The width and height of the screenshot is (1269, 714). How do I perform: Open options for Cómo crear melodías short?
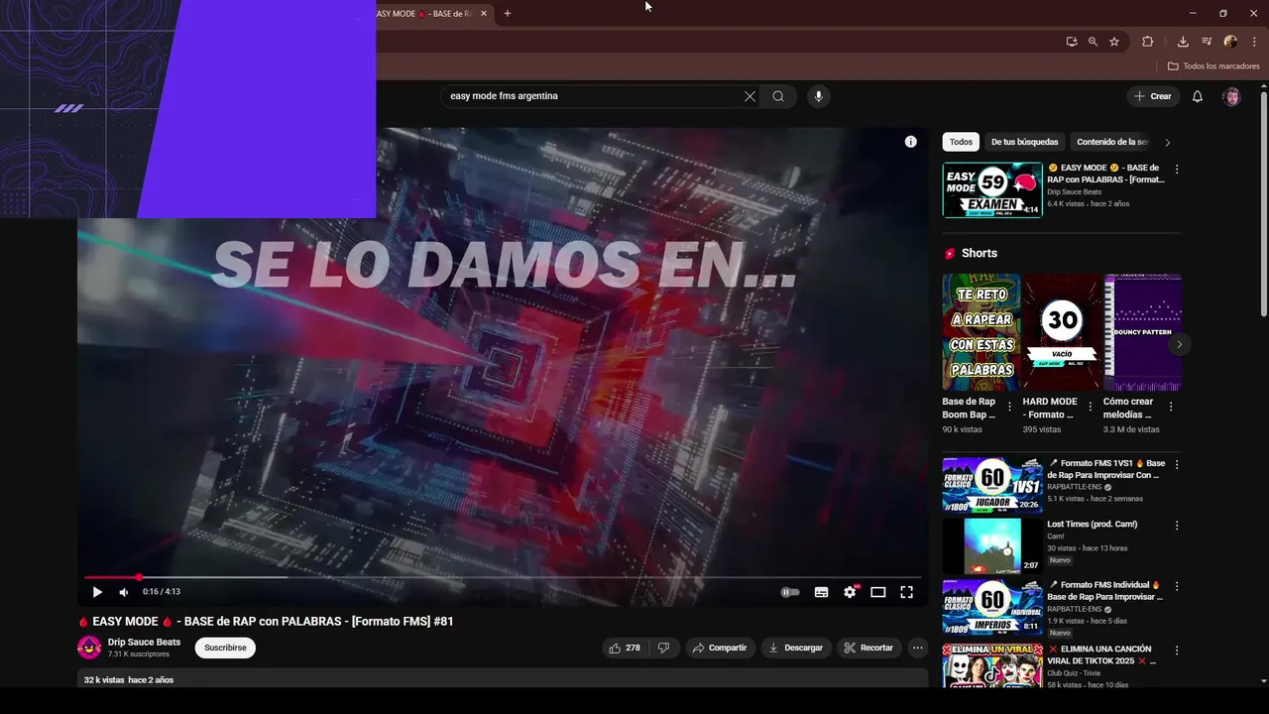[x=1171, y=407]
